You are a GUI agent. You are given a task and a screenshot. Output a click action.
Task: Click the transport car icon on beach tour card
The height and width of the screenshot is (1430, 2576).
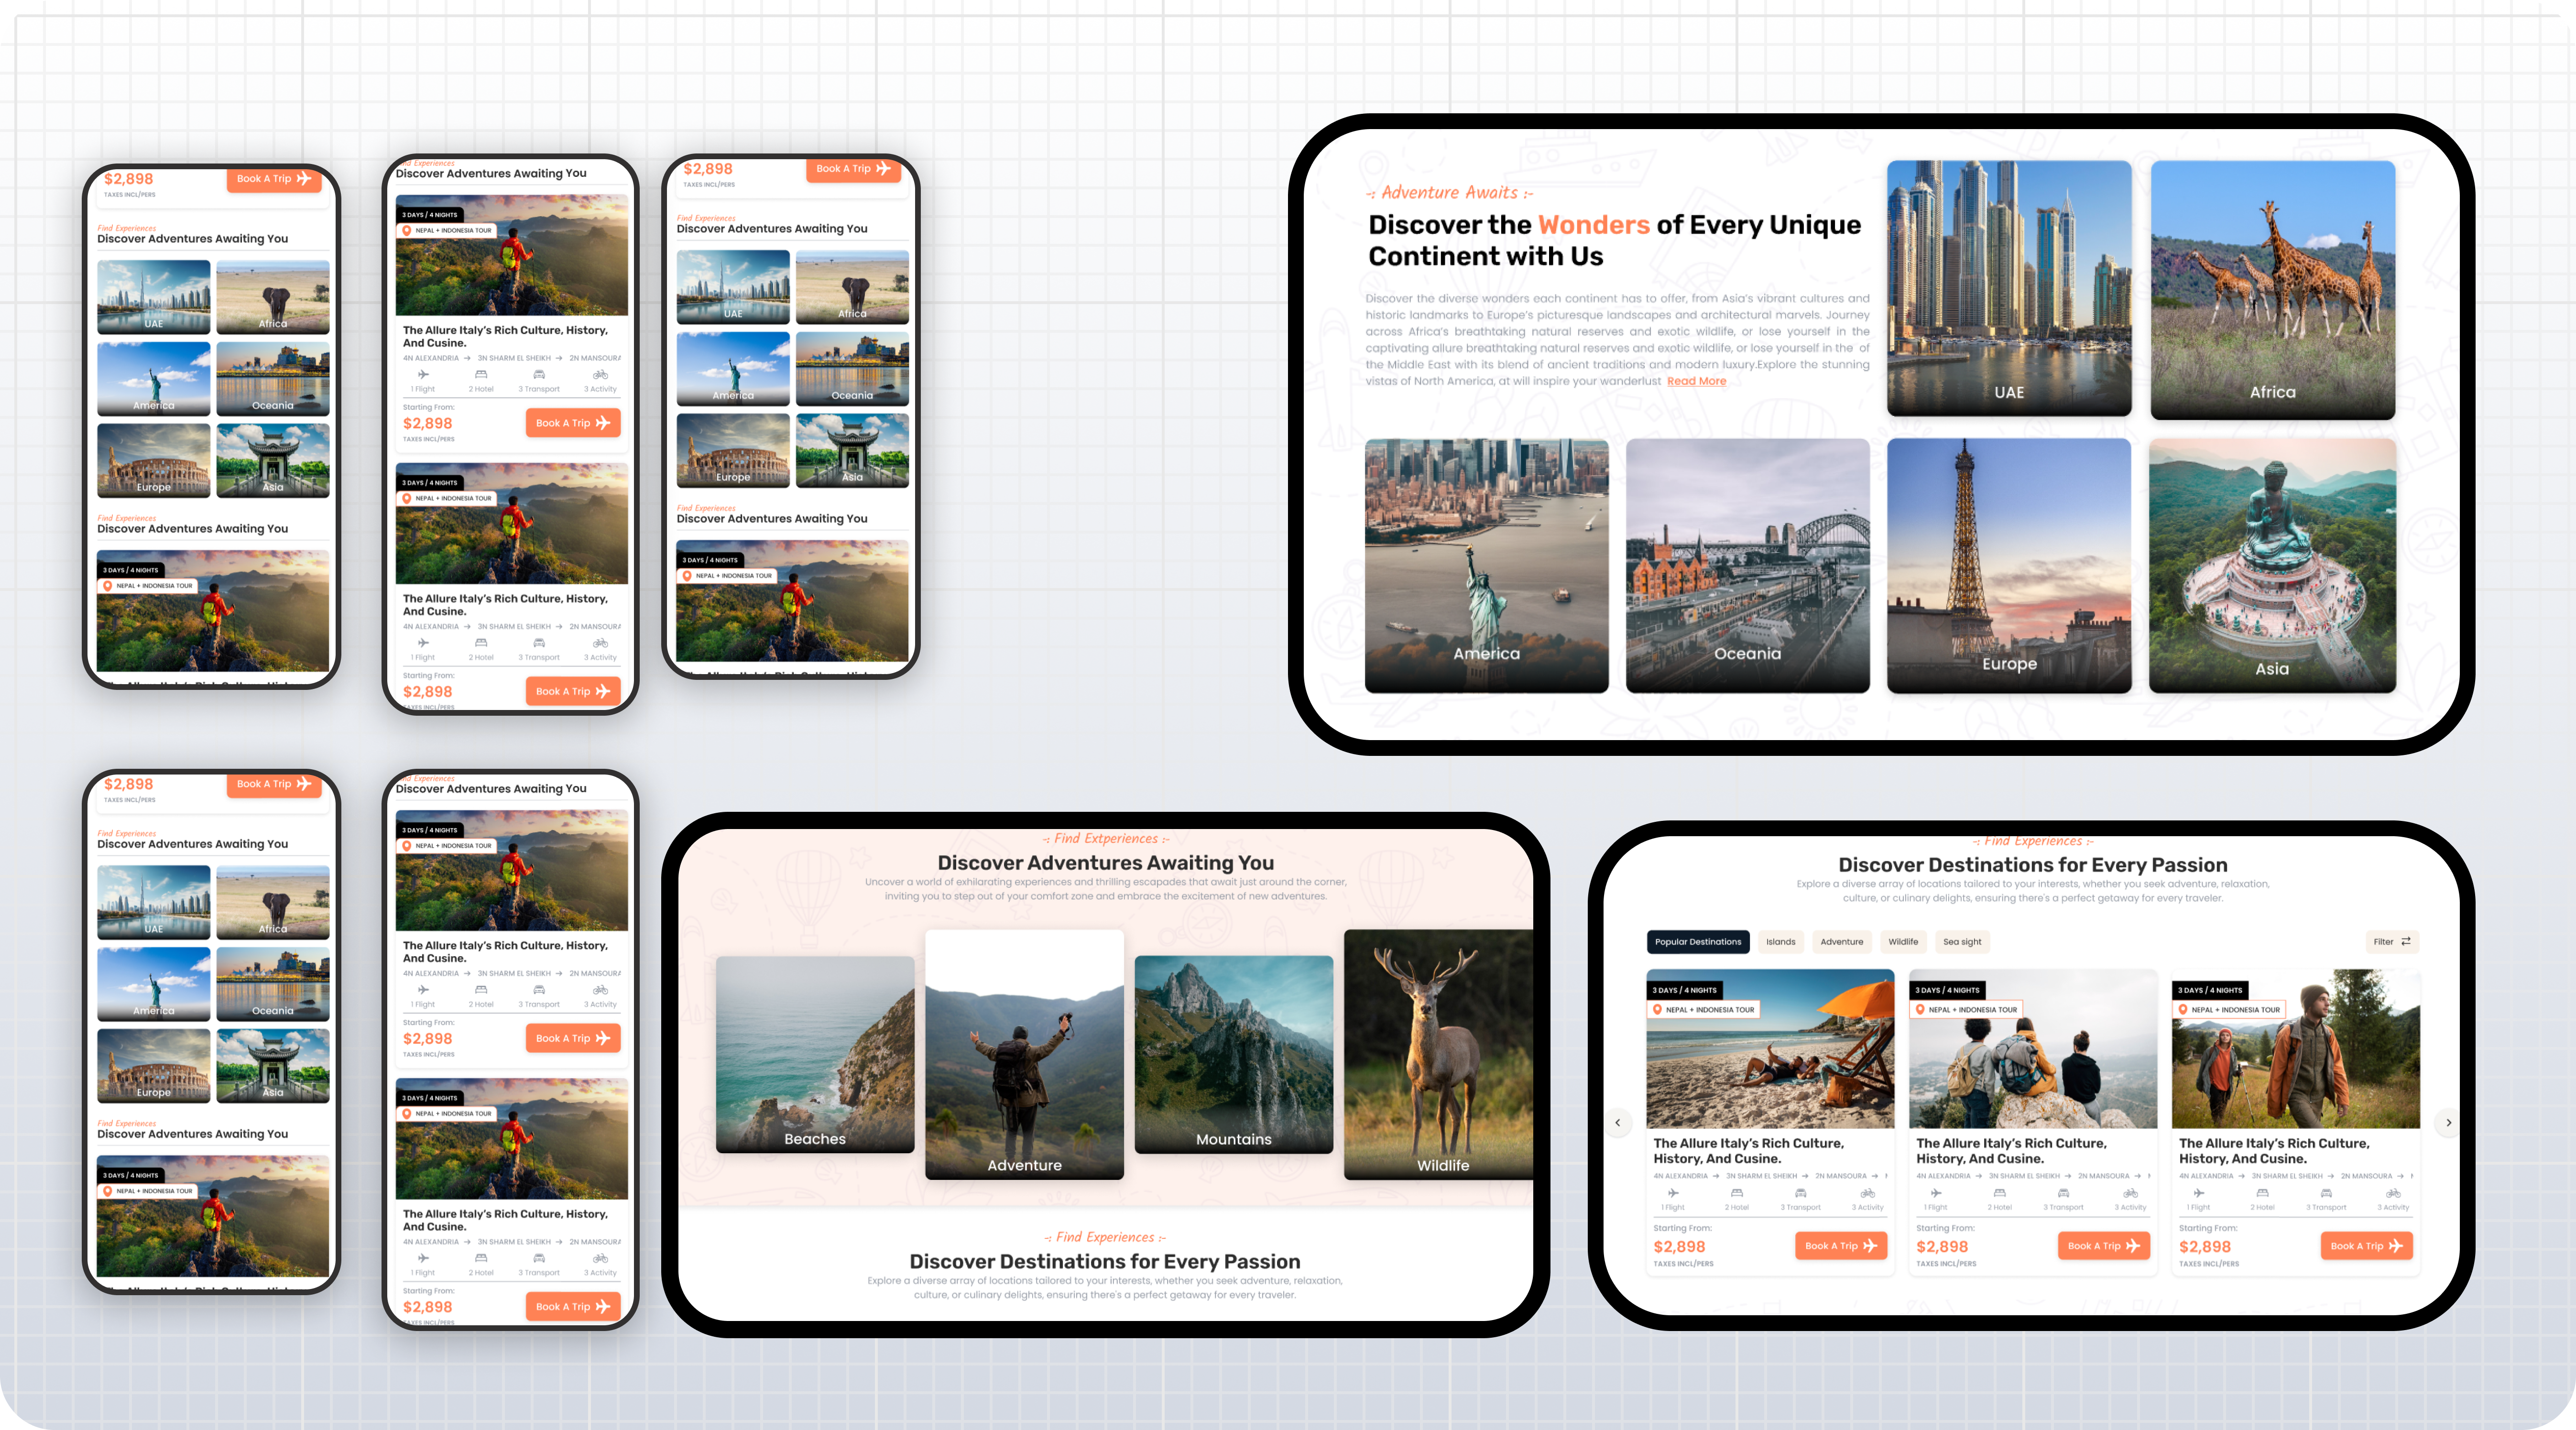click(1800, 1192)
